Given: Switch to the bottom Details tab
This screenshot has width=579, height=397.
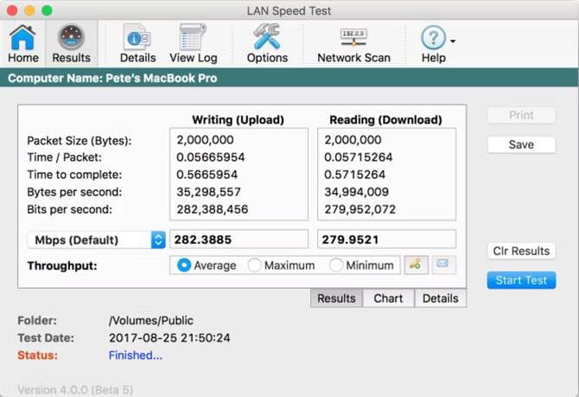Looking at the screenshot, I should tap(441, 298).
